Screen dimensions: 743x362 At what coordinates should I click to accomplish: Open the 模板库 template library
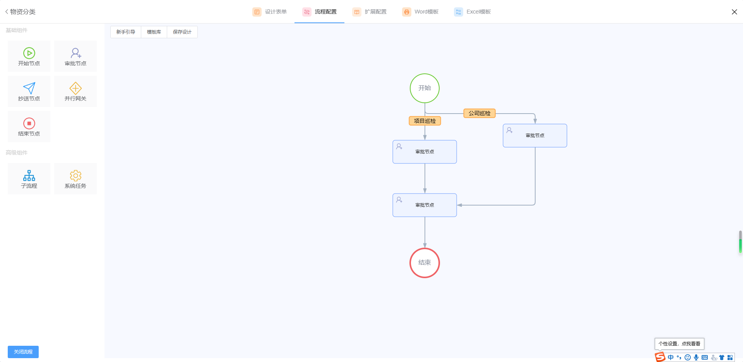[154, 32]
